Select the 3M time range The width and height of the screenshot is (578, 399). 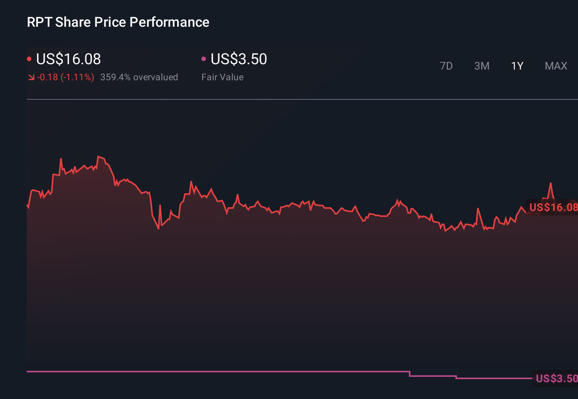click(x=482, y=66)
